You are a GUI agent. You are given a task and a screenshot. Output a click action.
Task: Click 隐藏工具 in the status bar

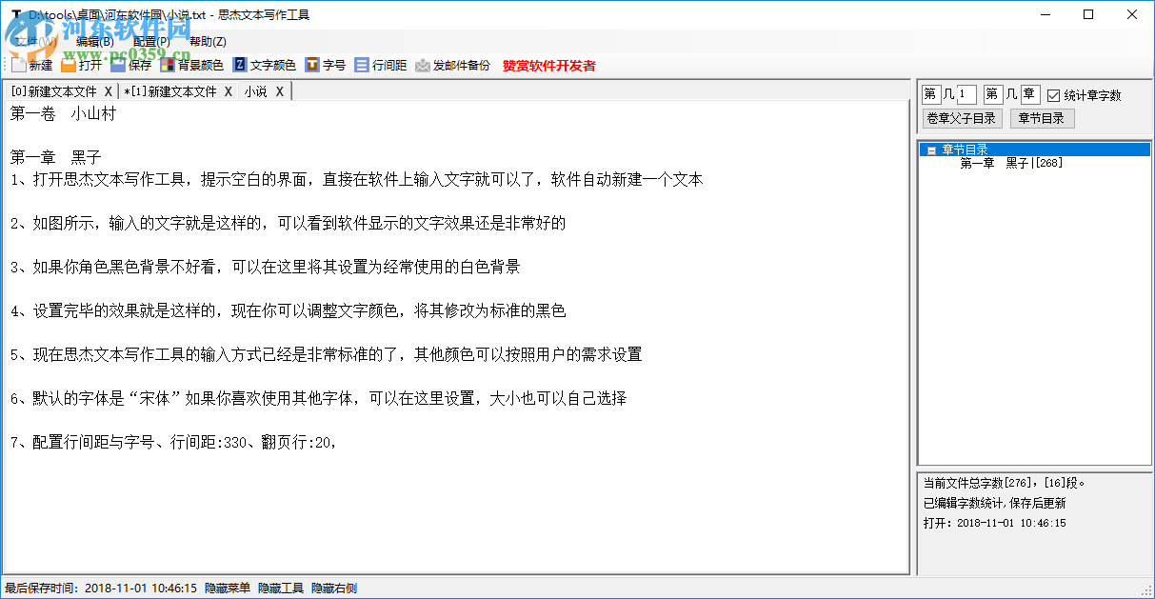281,589
